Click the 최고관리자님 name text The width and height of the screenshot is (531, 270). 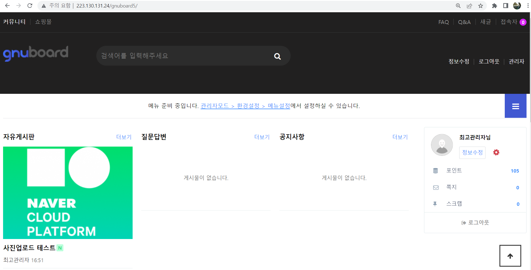tap(475, 137)
